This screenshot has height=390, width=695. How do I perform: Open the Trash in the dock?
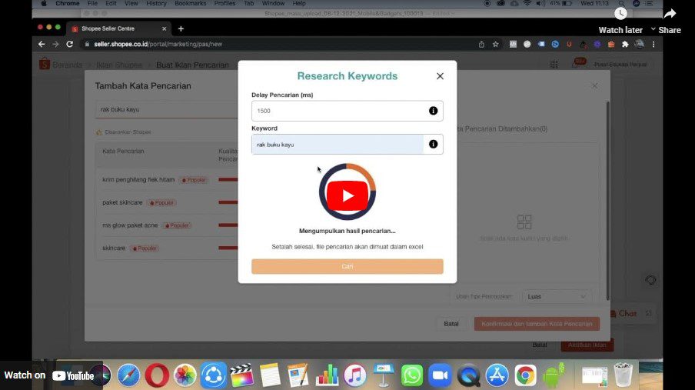(624, 375)
